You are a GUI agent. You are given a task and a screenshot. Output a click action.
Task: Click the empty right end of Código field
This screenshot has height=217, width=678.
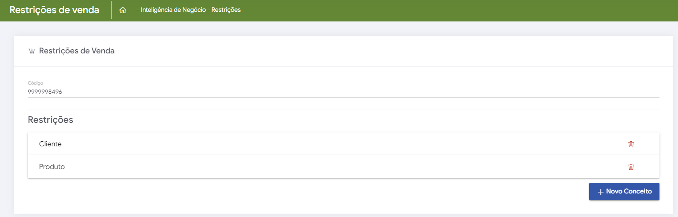point(631,92)
